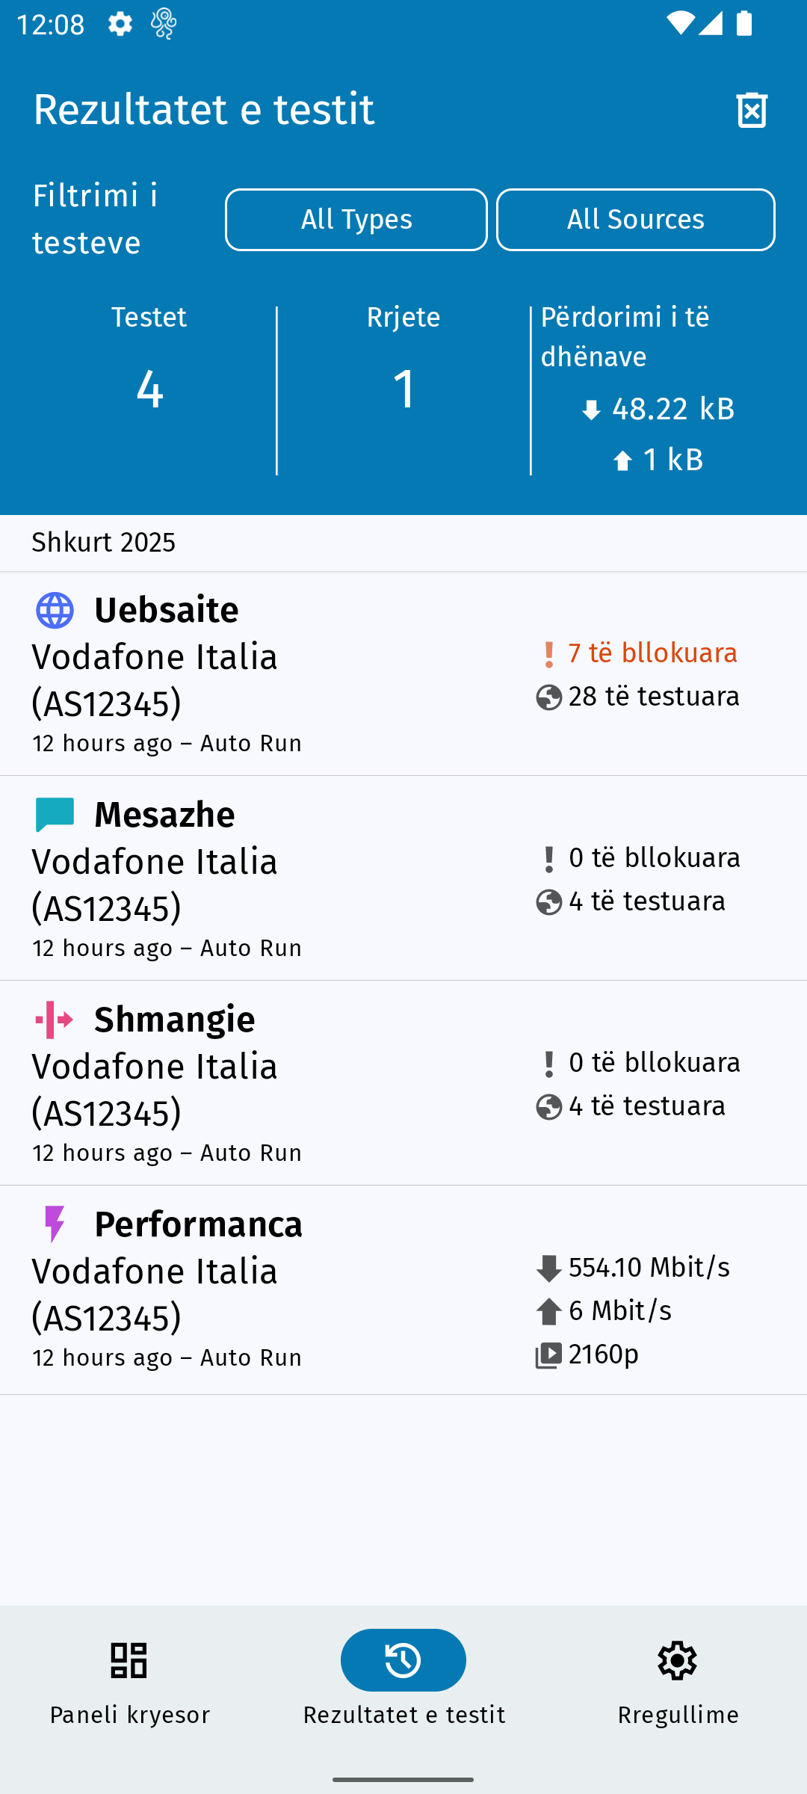Tap the delete all results trash icon

tap(752, 110)
